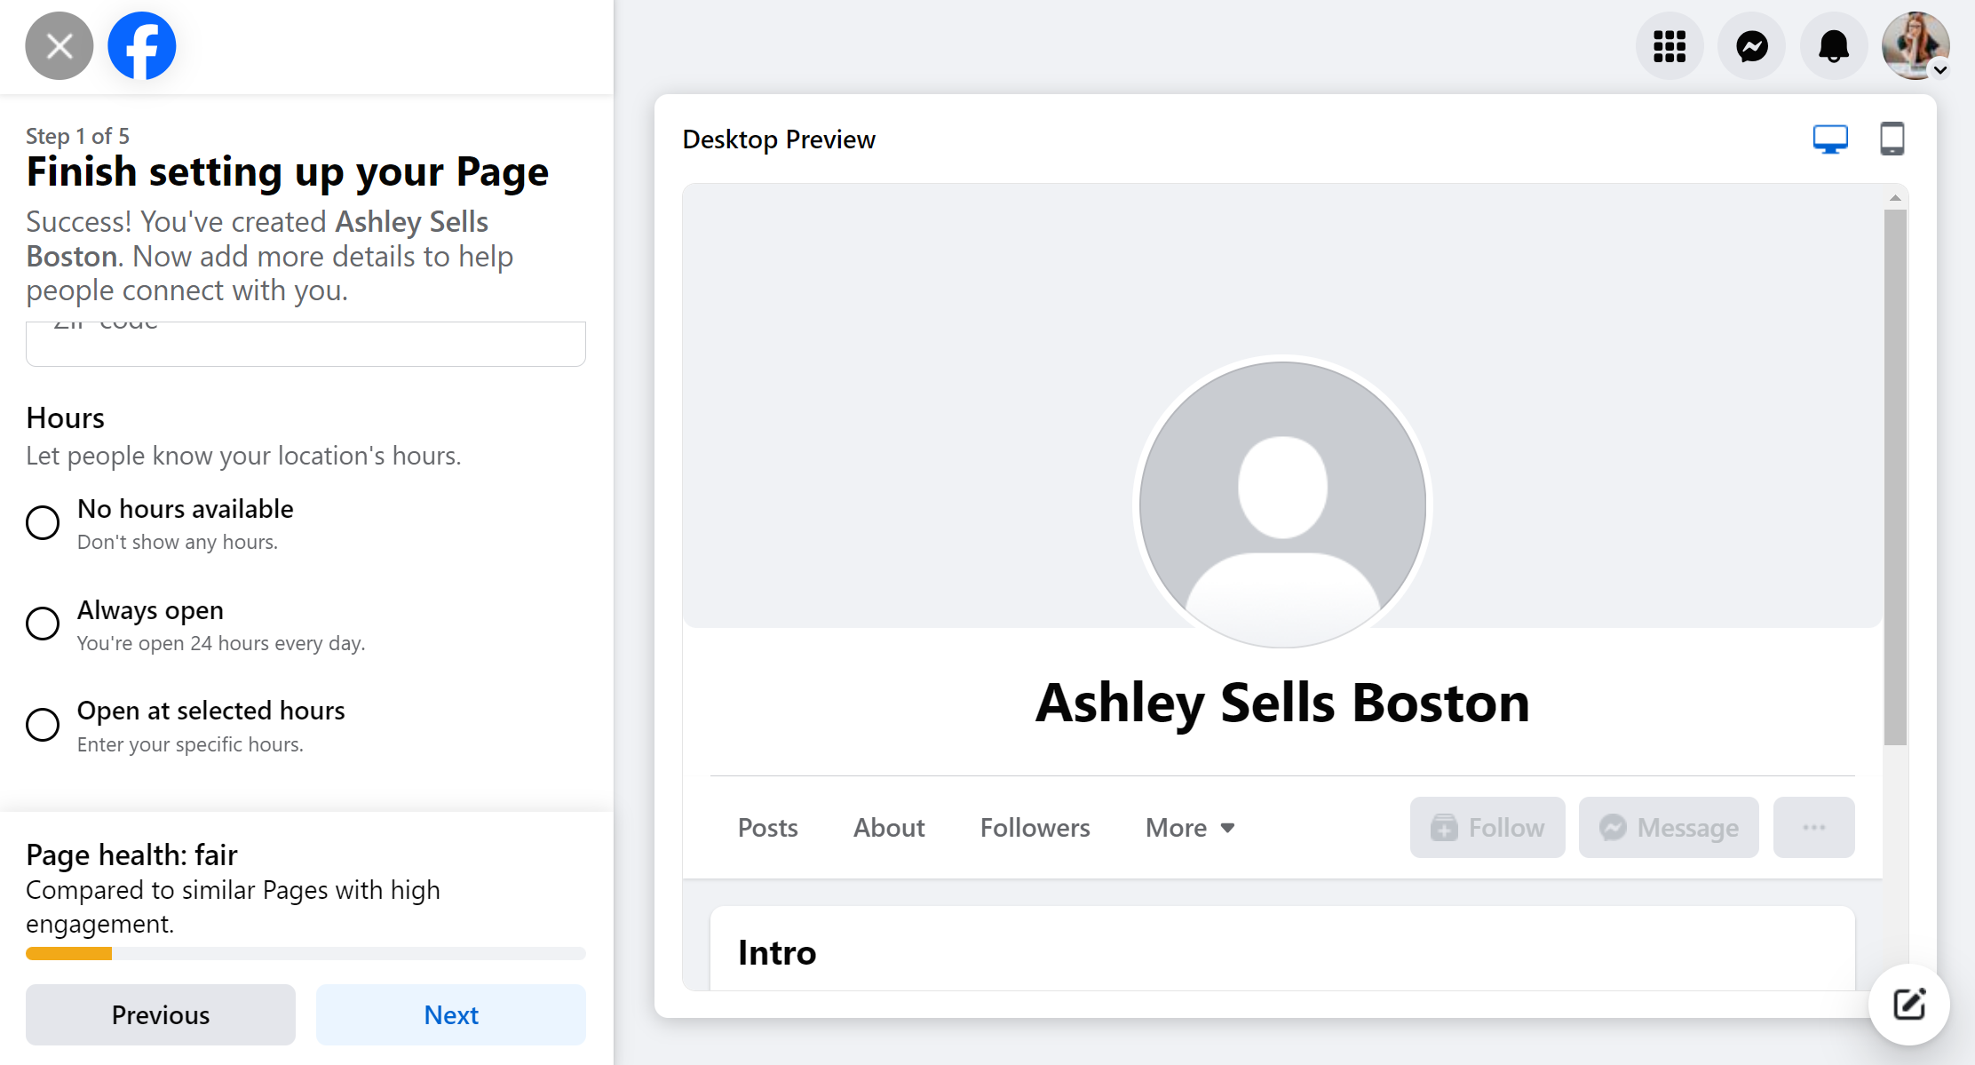Click the Facebook logo icon
Viewport: 1975px width, 1065px height.
[142, 46]
